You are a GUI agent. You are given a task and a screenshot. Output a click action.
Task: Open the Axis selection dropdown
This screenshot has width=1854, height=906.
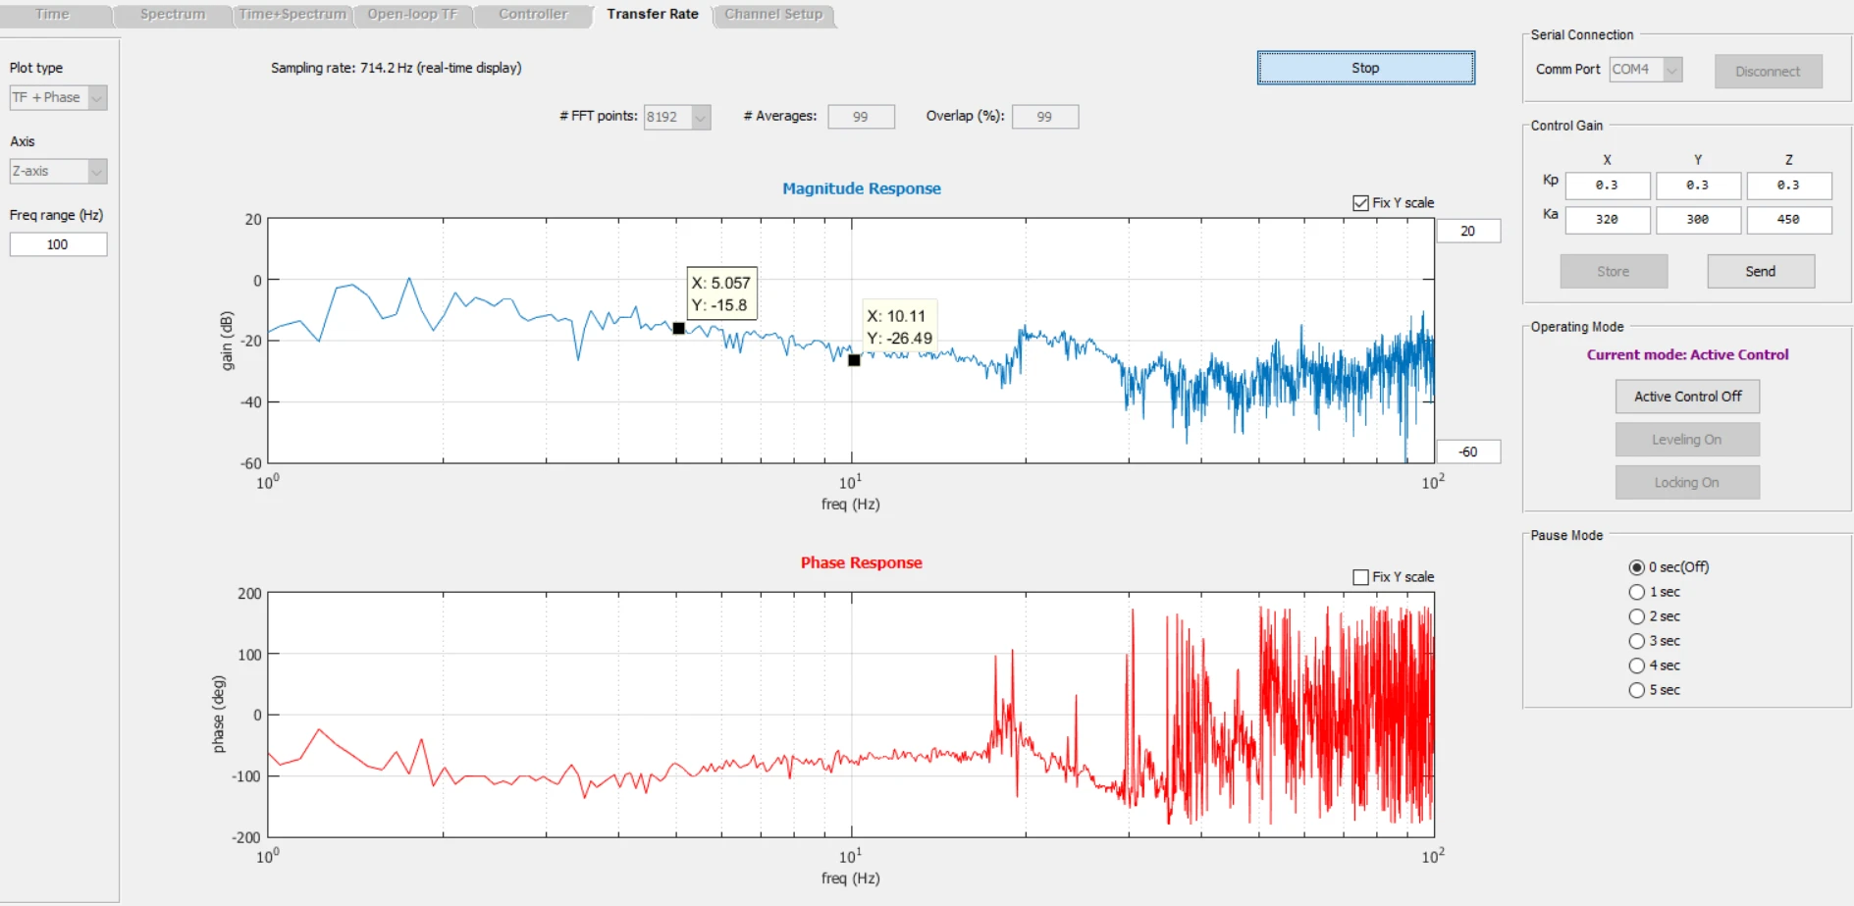(x=58, y=171)
